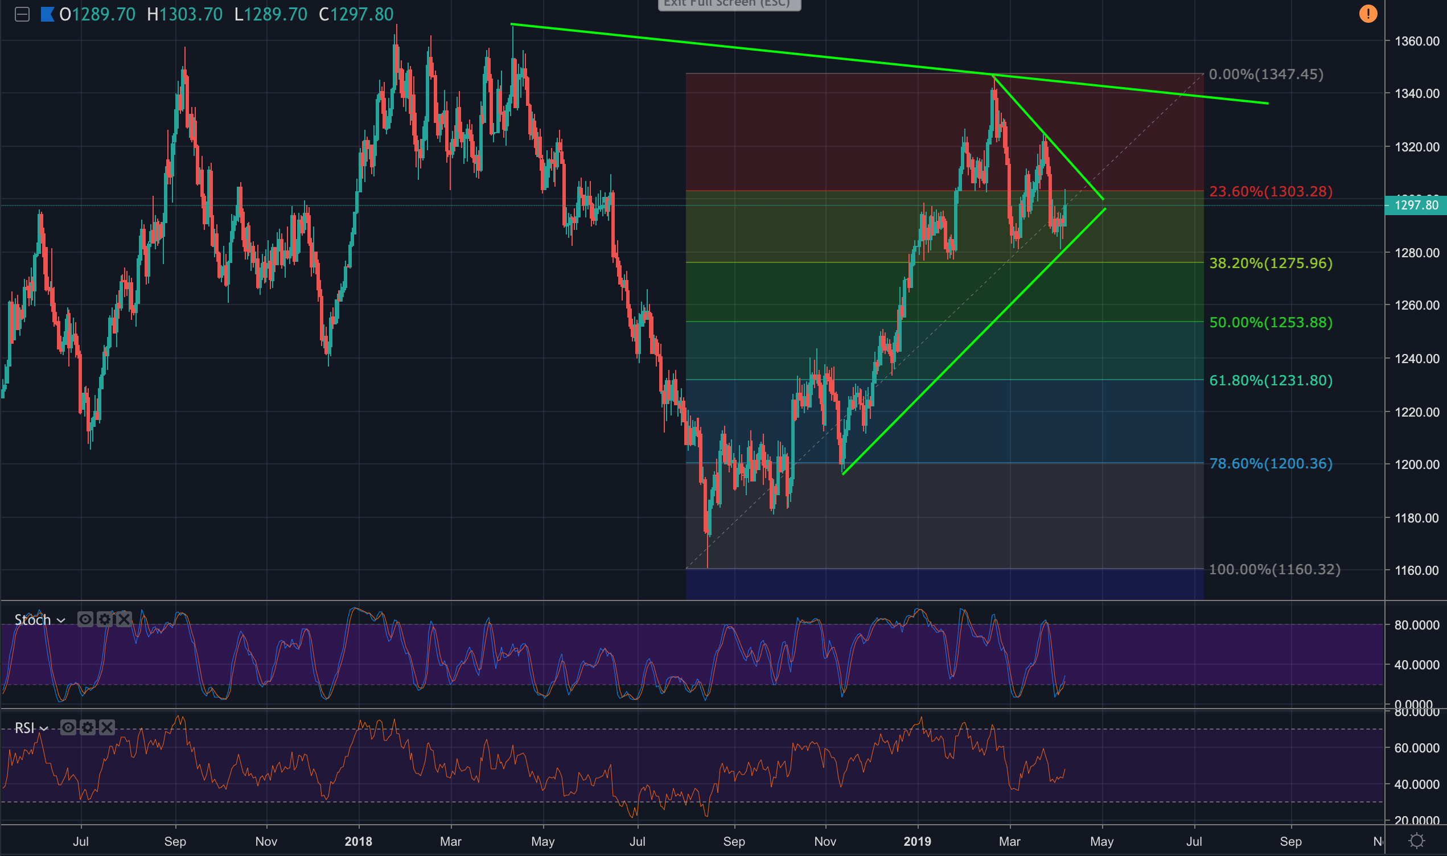Remove the RSI indicator with its X icon

click(106, 727)
